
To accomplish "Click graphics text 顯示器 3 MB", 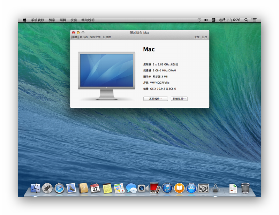I will click(160, 77).
